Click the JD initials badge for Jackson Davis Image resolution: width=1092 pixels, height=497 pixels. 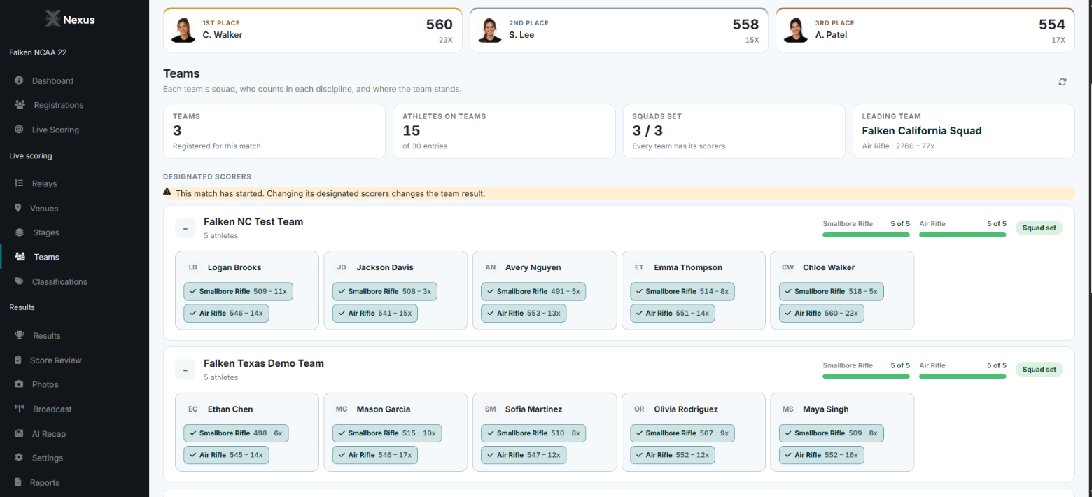coord(342,267)
